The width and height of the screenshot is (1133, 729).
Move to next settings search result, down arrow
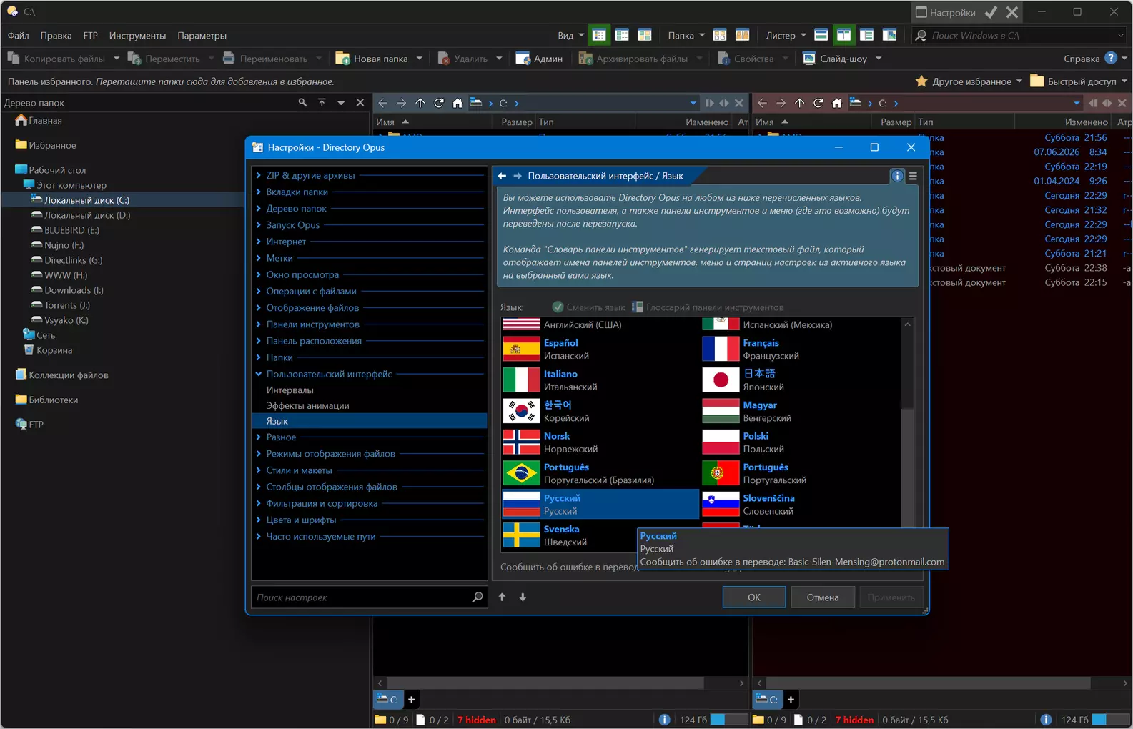click(x=523, y=597)
